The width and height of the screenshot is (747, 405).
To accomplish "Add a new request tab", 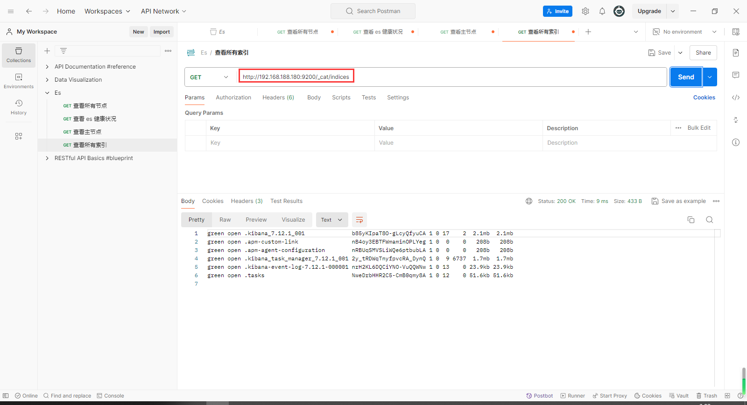I will [588, 32].
